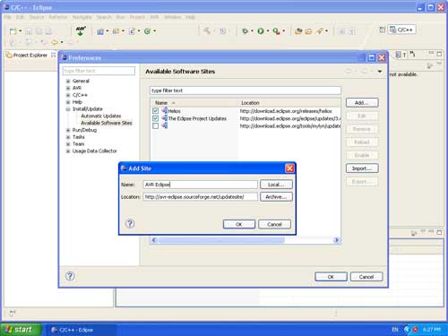This screenshot has width=448, height=336.
Task: Click the help icon in Add Site dialog
Action: 130,223
